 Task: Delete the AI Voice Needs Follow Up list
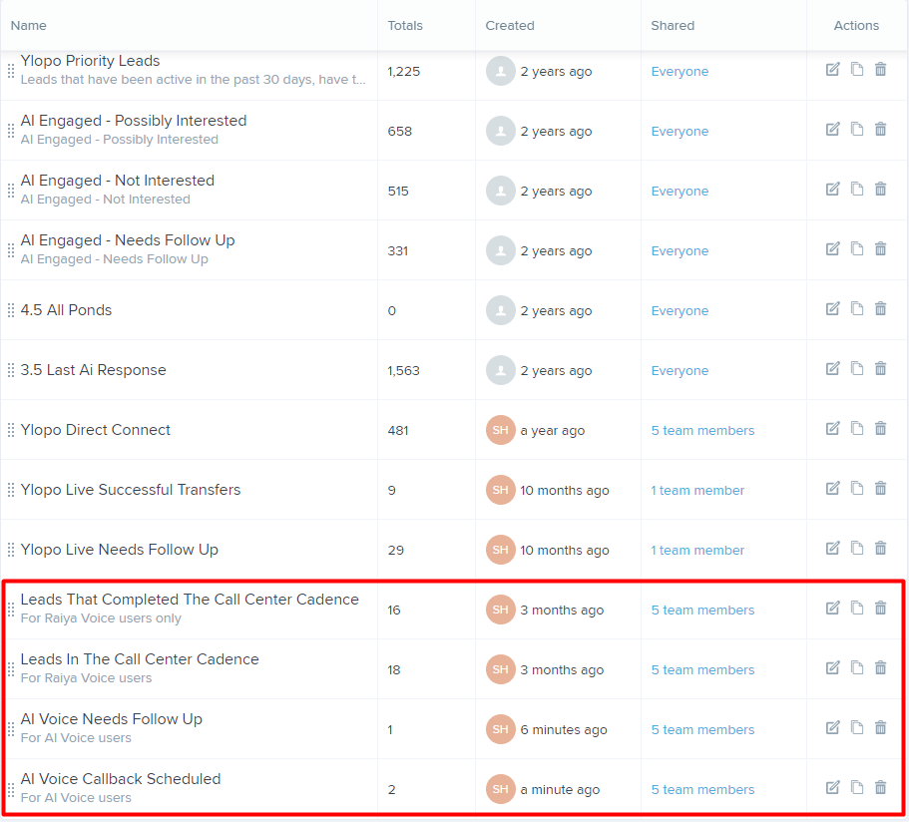(880, 727)
